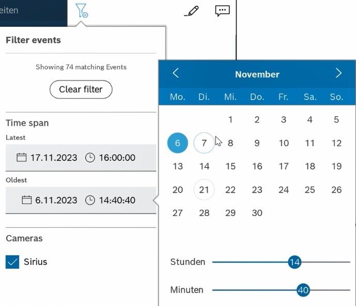Screen dimensions: 356x306
Task: Click the Stunden slider handle
Action: click(x=295, y=262)
